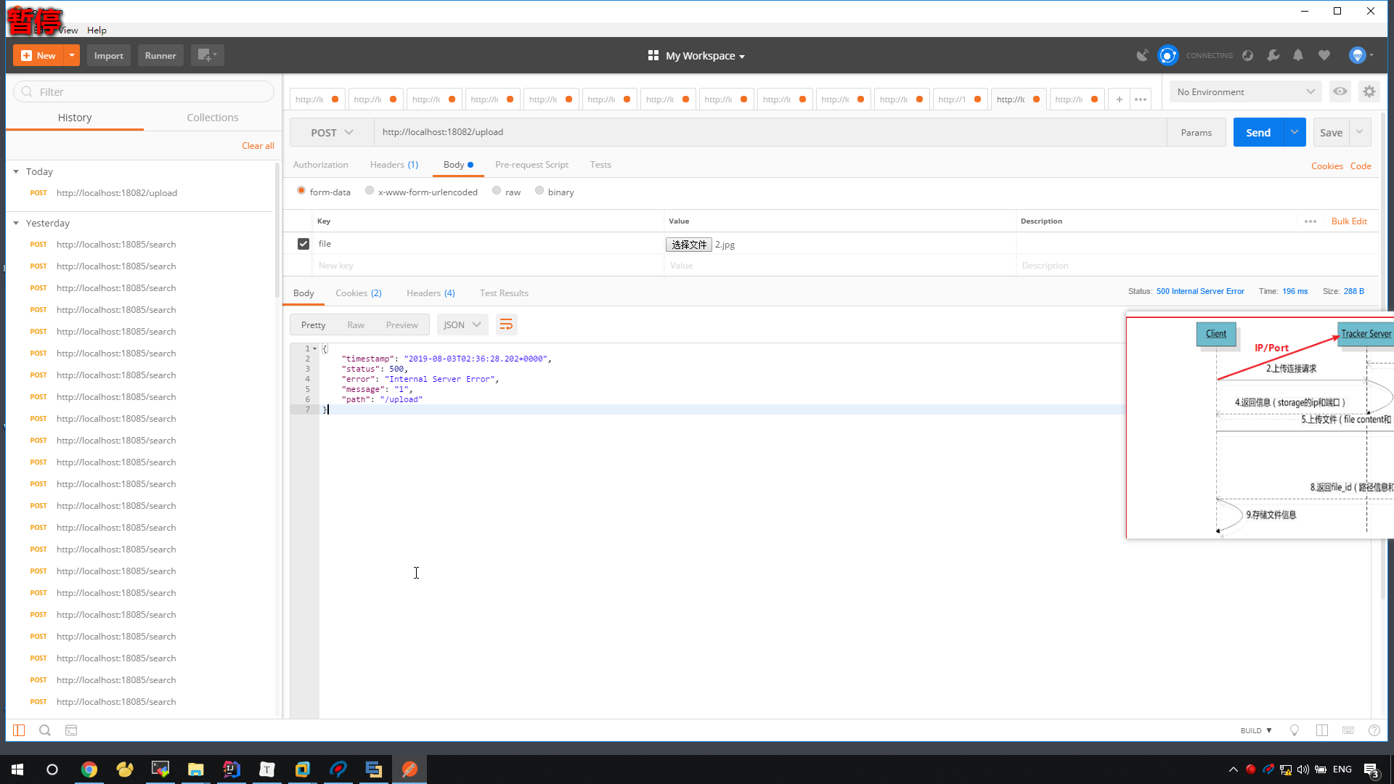Screen dimensions: 1394x784
Task: Clear all request history
Action: [258, 145]
